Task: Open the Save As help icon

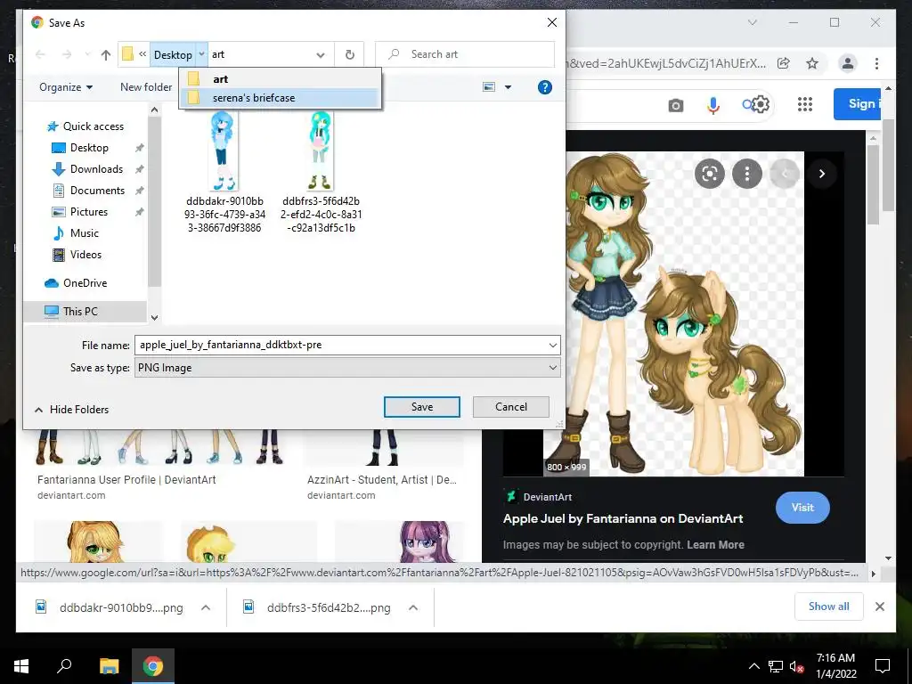Action: coord(544,87)
